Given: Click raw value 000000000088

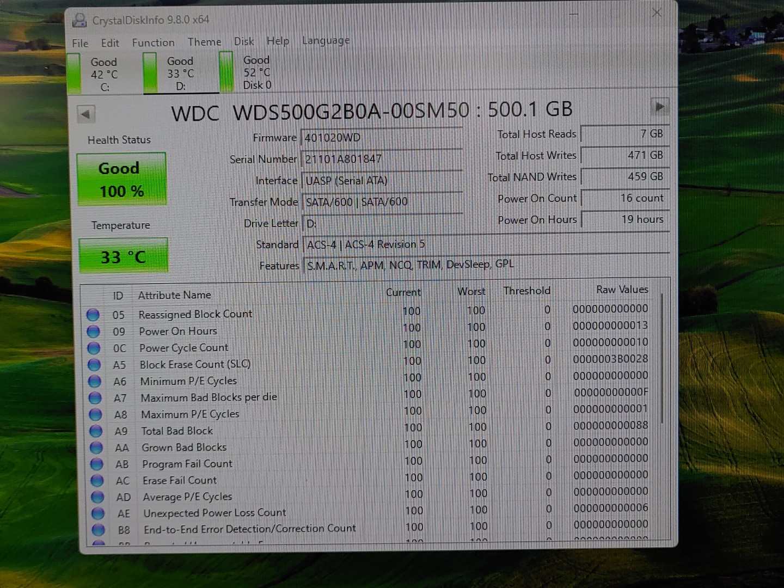Looking at the screenshot, I should click(611, 425).
